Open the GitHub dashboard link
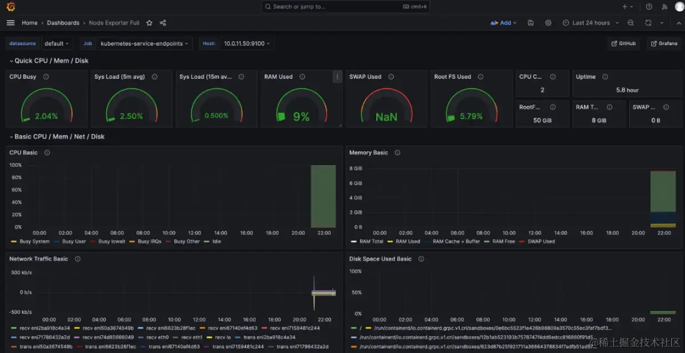 tap(623, 43)
